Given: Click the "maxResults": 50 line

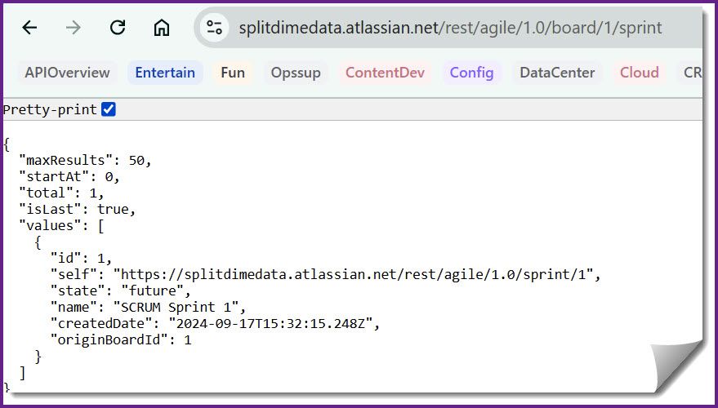Looking at the screenshot, I should pyautogui.click(x=85, y=160).
